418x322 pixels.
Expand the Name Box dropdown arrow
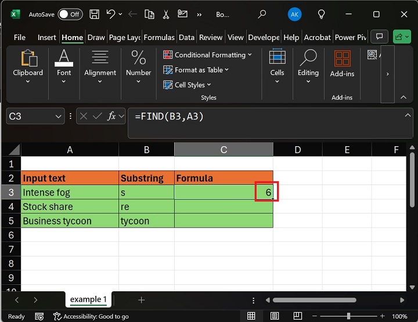[58, 117]
